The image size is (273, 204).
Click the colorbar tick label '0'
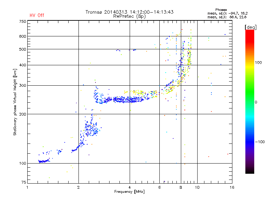point(256,102)
